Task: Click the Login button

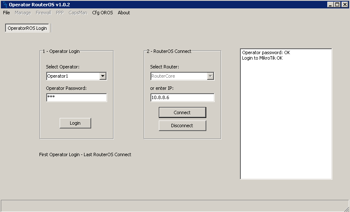Action: [x=75, y=123]
